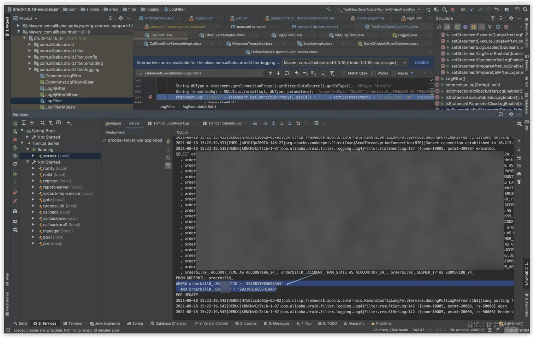Click the Add Service plus icon

click(x=69, y=123)
